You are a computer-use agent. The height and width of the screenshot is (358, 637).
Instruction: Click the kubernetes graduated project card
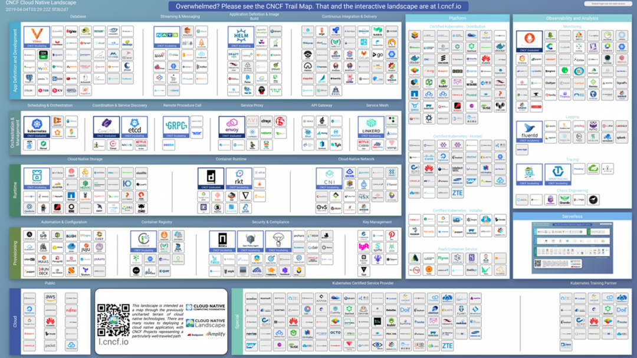click(x=37, y=127)
